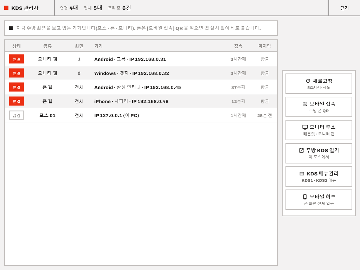The height and width of the screenshot is (270, 360).
Task: Click the 마지막 column header
Action: (x=264, y=46)
